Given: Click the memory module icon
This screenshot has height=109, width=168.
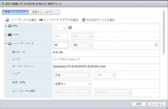Looking at the screenshot, I should click(10, 35).
